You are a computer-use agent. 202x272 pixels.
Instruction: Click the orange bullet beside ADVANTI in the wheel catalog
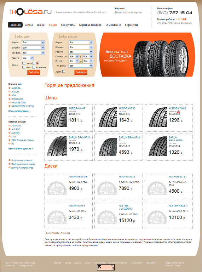[9, 125]
